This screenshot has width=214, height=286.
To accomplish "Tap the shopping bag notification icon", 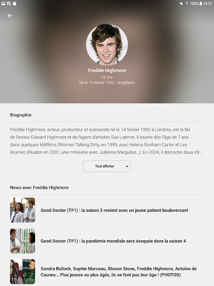I will click(x=14, y=3).
